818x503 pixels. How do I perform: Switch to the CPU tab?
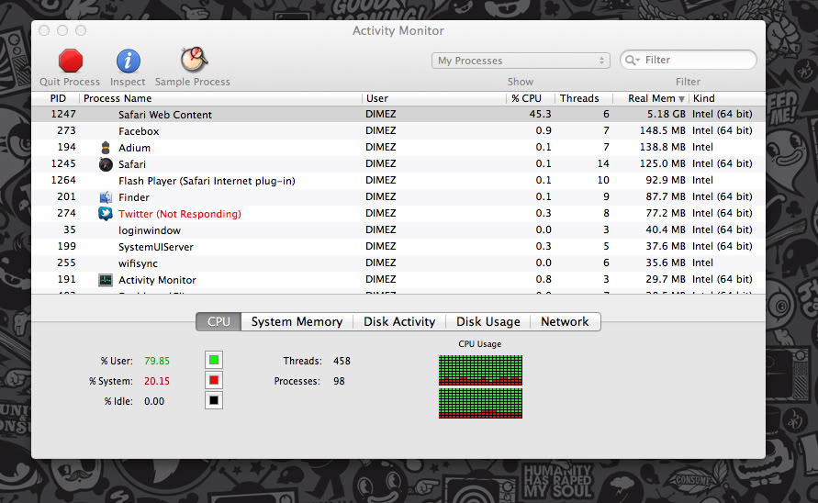pyautogui.click(x=219, y=321)
